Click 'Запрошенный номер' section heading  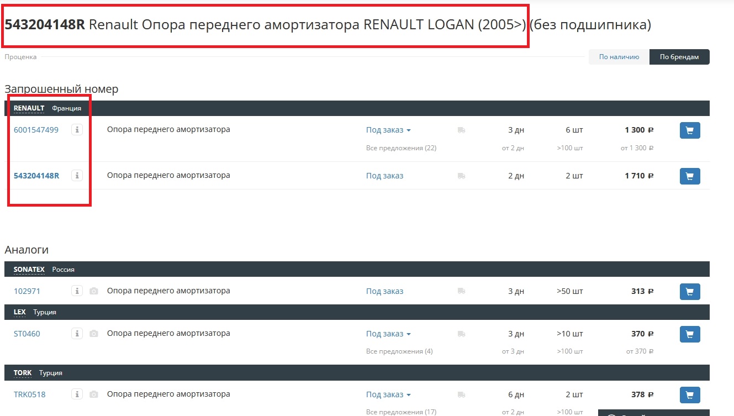[61, 89]
